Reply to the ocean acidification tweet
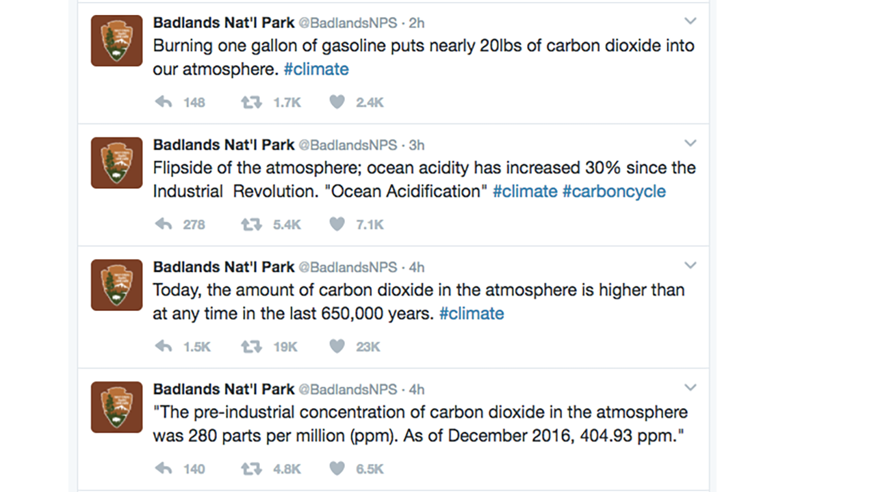Viewport: 876px width, 492px height. (x=163, y=224)
